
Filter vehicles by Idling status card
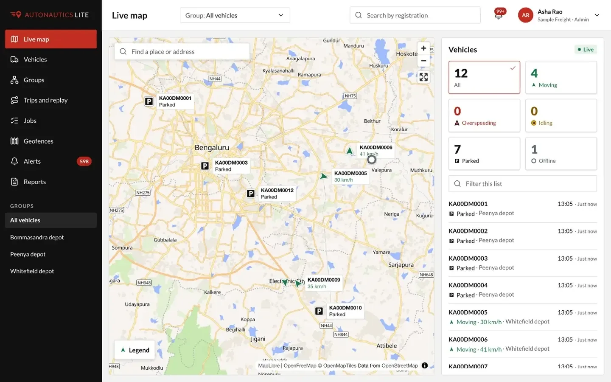tap(561, 115)
